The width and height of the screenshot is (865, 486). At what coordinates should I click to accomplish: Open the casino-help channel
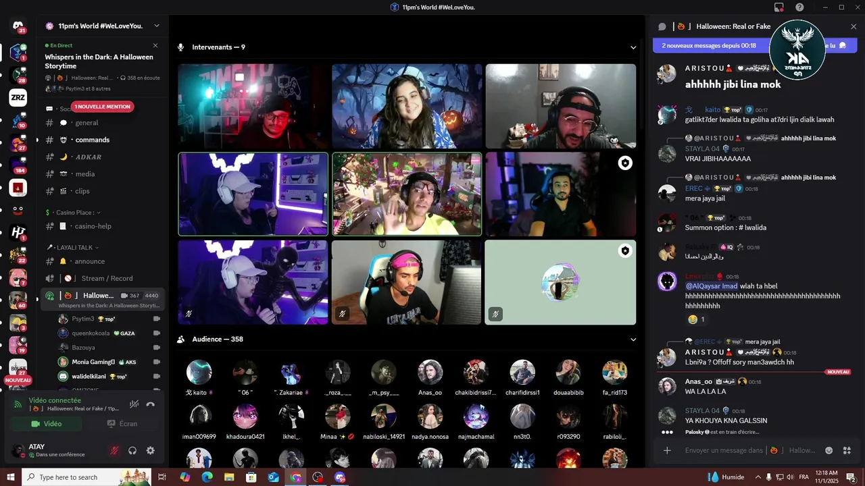click(x=101, y=226)
